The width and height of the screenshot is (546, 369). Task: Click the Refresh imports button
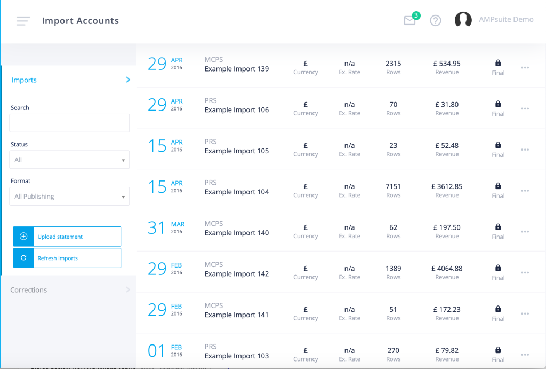[x=67, y=258]
